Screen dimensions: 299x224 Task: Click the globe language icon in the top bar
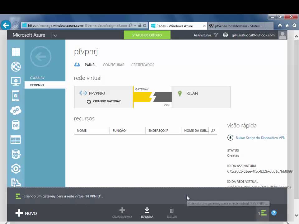(x=225, y=35)
